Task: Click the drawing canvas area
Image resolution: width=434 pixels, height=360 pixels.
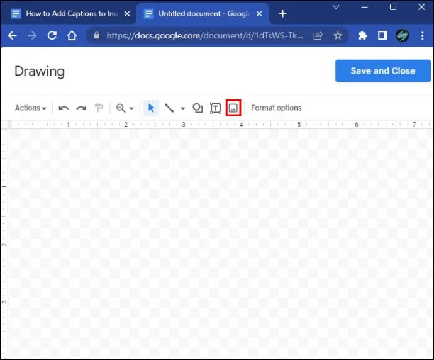Action: pyautogui.click(x=221, y=244)
